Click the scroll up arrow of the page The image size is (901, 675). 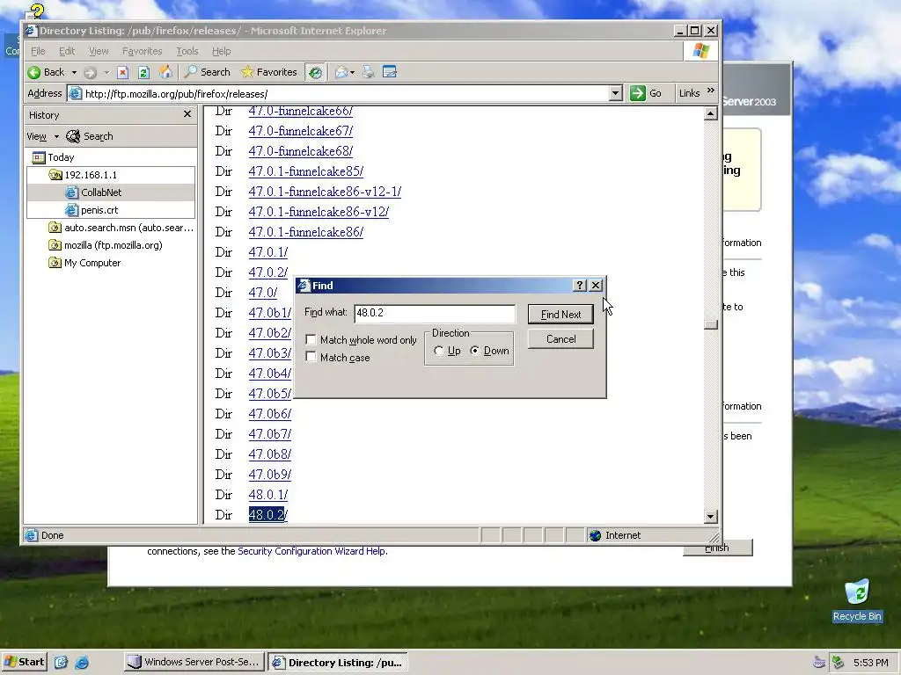click(x=711, y=113)
